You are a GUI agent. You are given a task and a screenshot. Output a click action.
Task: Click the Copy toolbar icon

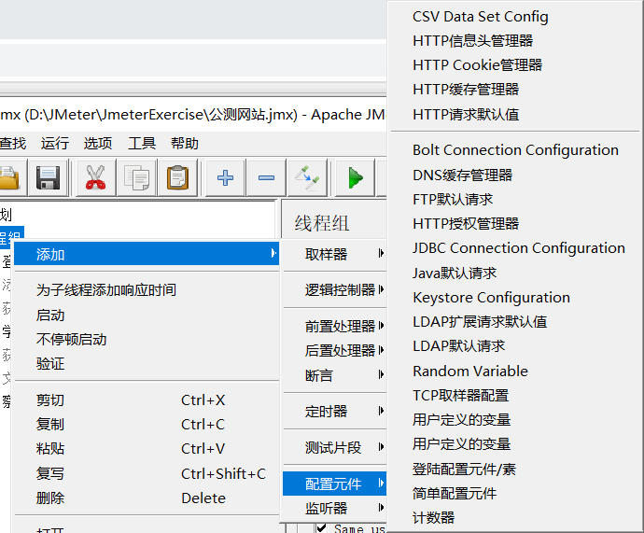pos(137,177)
